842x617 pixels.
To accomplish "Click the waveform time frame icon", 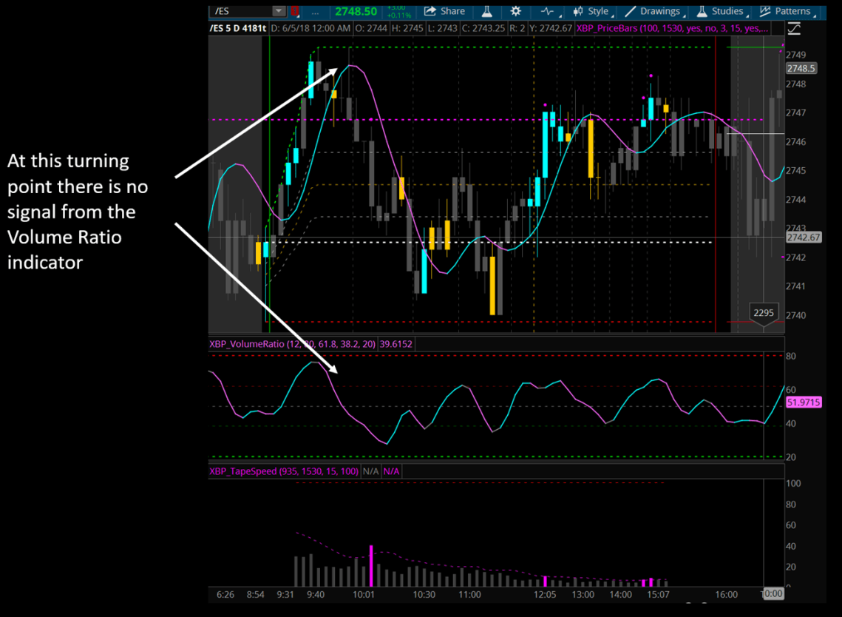I will coord(548,11).
